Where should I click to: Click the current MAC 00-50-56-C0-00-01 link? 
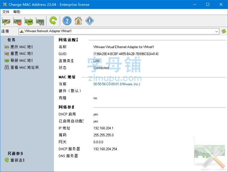(x=116, y=84)
